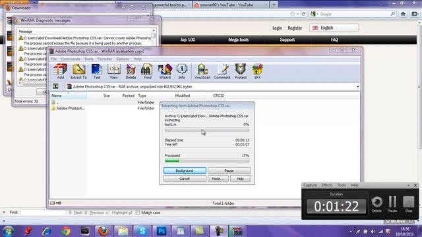Open the Mega tools navigation item
Screen dimensions: 422x237
238,39
